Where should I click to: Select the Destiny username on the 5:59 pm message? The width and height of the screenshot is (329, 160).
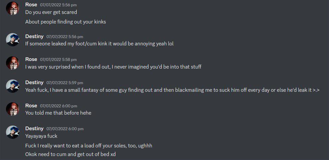(34, 82)
